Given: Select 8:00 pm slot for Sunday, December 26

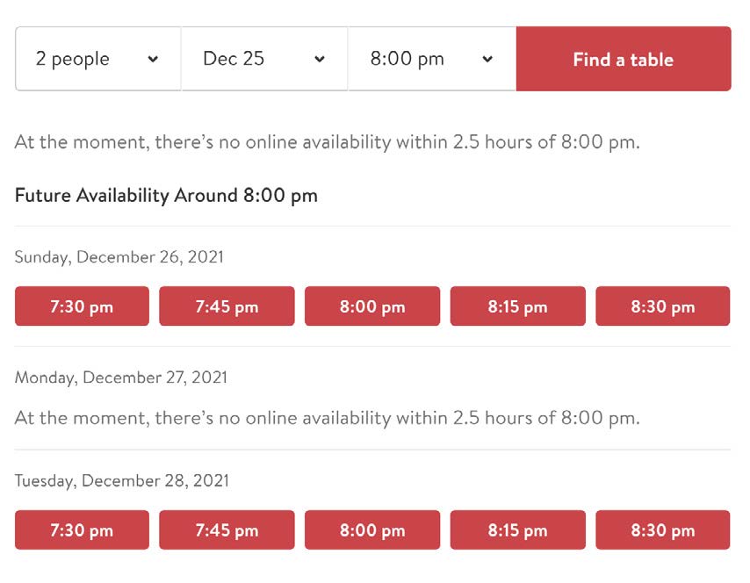Looking at the screenshot, I should pyautogui.click(x=372, y=306).
